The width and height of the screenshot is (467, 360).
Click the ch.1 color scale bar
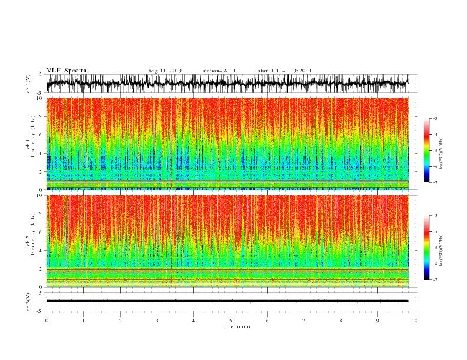[x=427, y=151]
